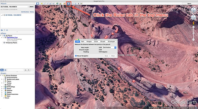Click Clear in the Ruler dialog
Screen dimensions: 198x109
(x=113, y=56)
